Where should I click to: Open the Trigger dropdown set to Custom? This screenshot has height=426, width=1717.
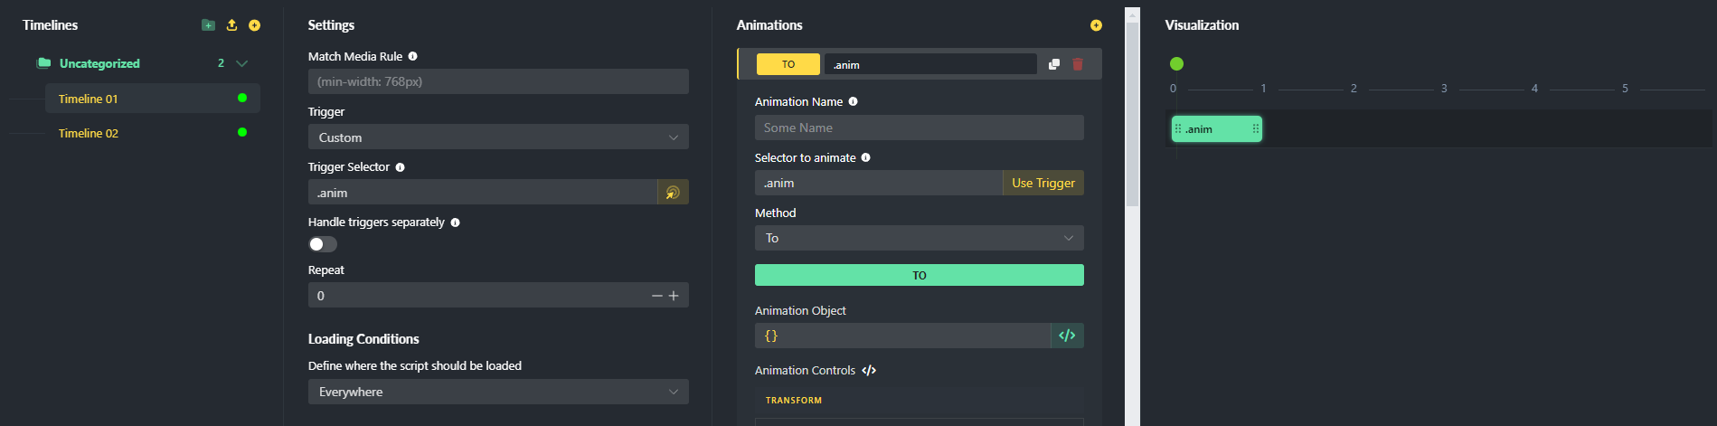[x=498, y=137]
